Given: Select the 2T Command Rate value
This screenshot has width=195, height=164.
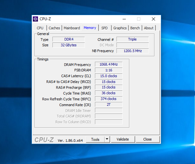Looking at the screenshot, I should 109,105.
